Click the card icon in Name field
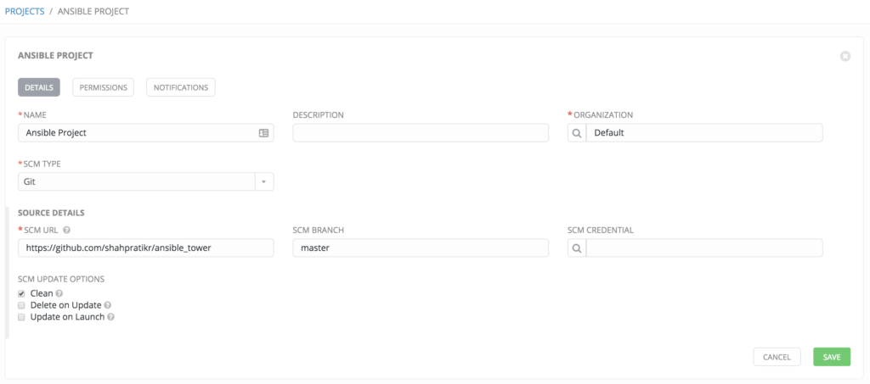This screenshot has width=870, height=384. coord(263,133)
